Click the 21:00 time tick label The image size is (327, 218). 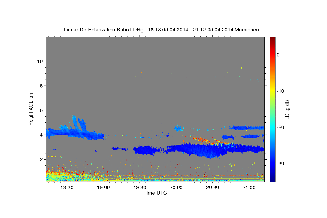click(249, 187)
